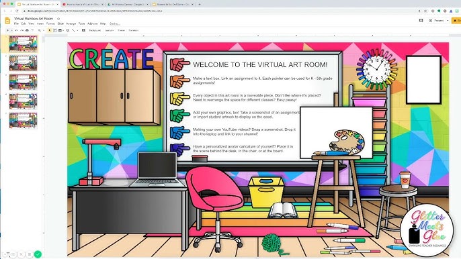
Task: Open comment history icon
Action: 421,21
